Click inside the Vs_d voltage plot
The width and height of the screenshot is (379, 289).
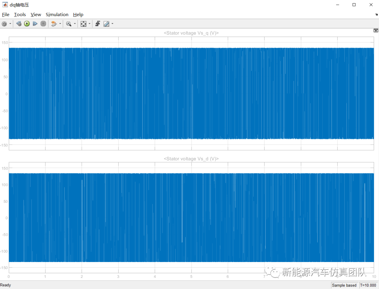coord(191,218)
